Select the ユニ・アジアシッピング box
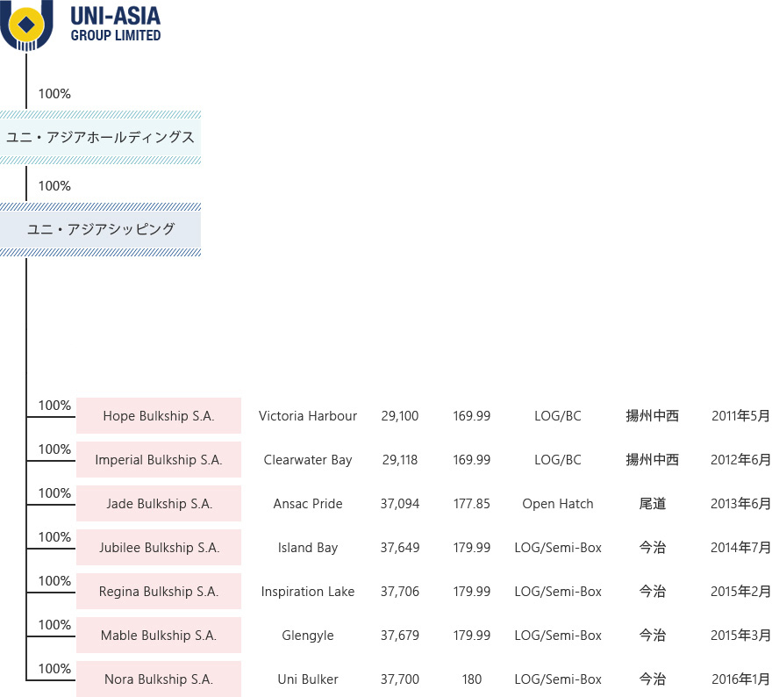The height and width of the screenshot is (697, 772). [x=100, y=229]
